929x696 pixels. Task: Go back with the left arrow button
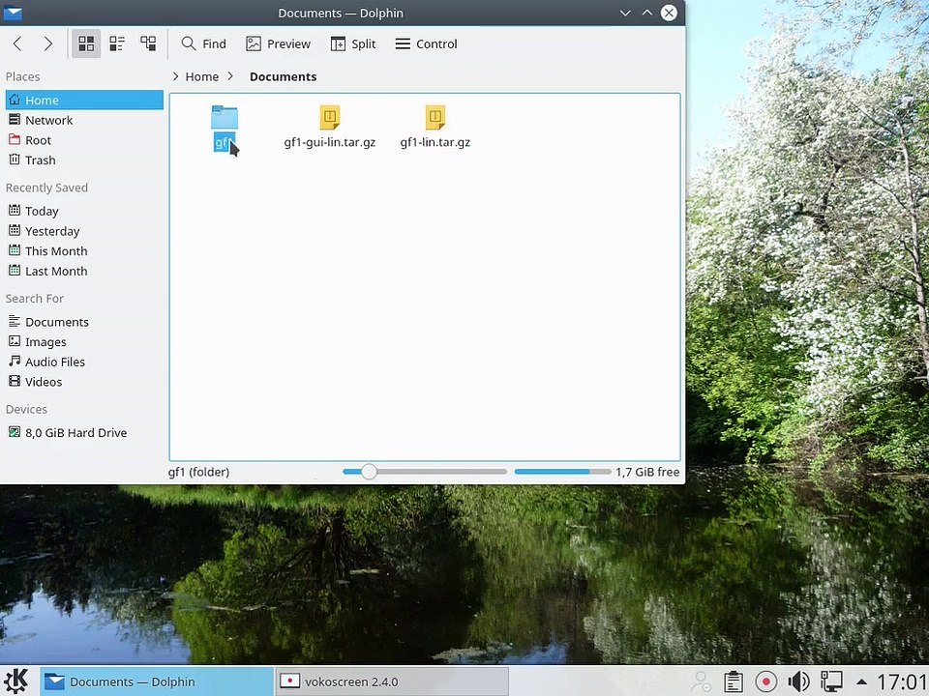pos(17,43)
